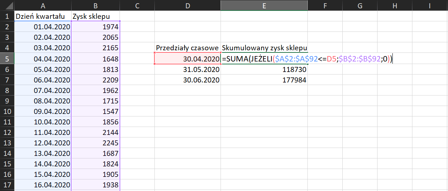Select column G header
Viewport: 448px width, 191px height.
[x=360, y=5]
